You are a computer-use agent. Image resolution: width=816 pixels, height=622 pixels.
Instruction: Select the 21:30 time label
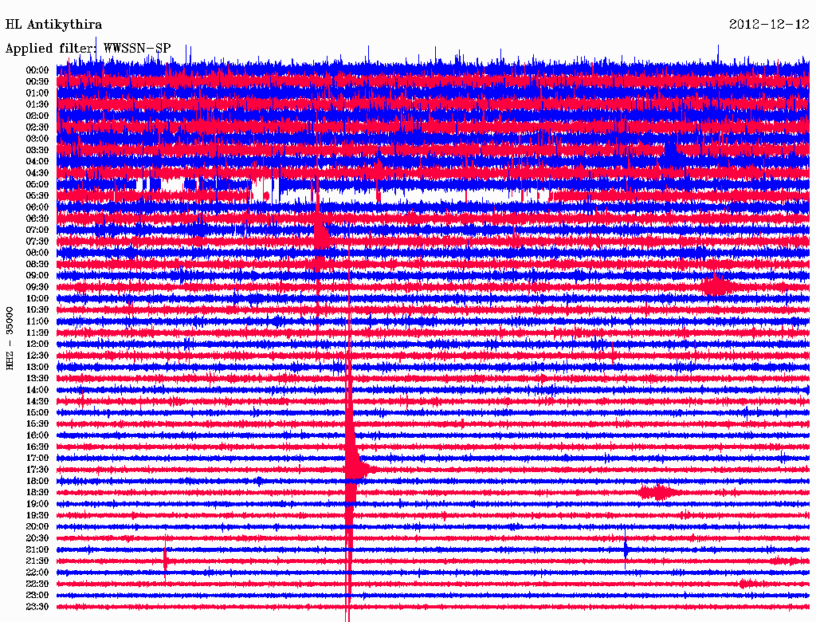click(x=37, y=561)
